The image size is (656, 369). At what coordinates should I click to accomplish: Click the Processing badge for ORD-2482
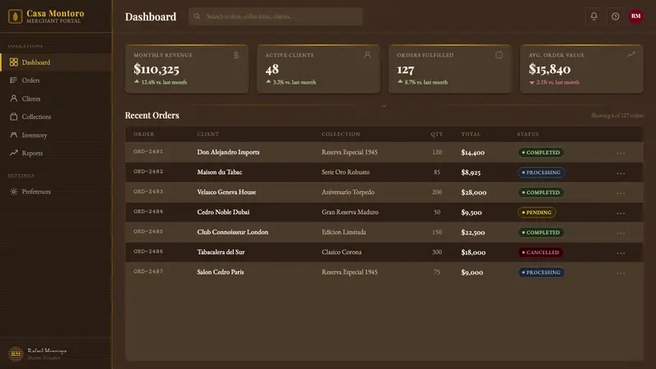coord(541,172)
